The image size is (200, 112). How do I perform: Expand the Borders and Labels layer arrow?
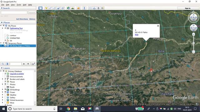click(2, 79)
